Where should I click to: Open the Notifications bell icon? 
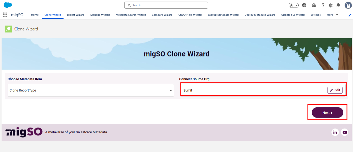338,5
